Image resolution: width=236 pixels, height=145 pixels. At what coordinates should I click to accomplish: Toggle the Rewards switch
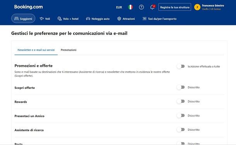pos(181,101)
